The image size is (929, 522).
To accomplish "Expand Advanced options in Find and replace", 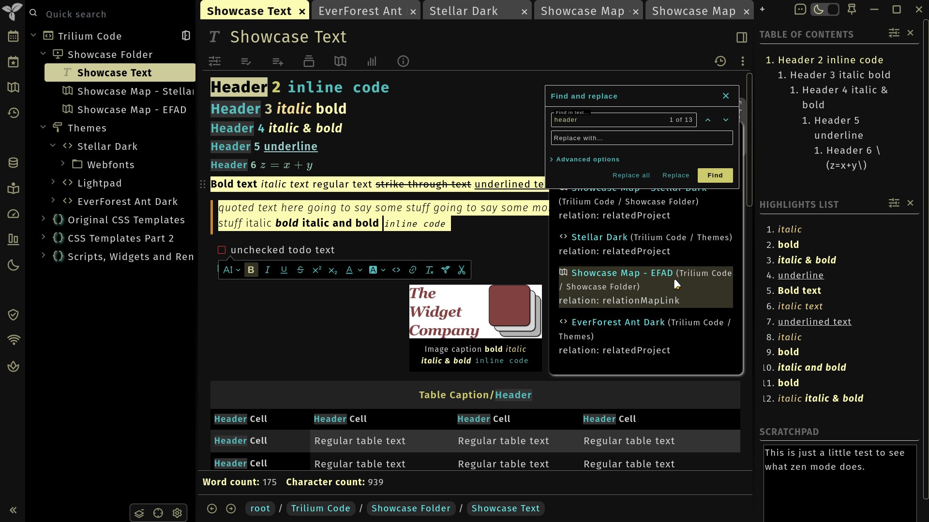I will click(x=585, y=159).
